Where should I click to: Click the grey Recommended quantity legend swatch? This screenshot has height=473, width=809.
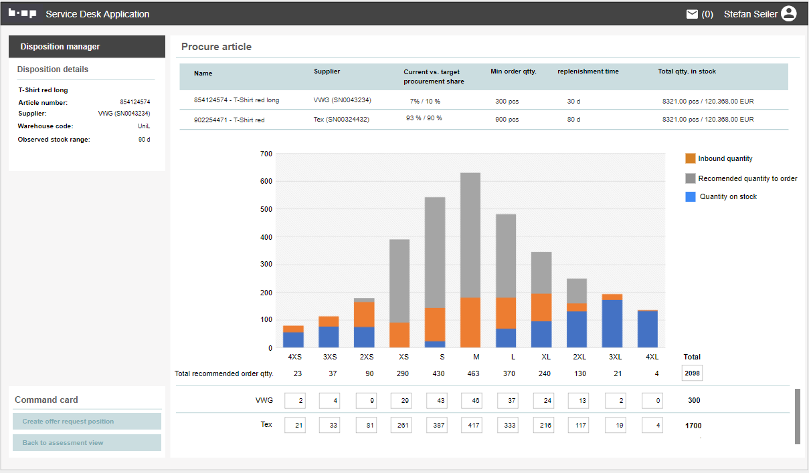click(691, 178)
